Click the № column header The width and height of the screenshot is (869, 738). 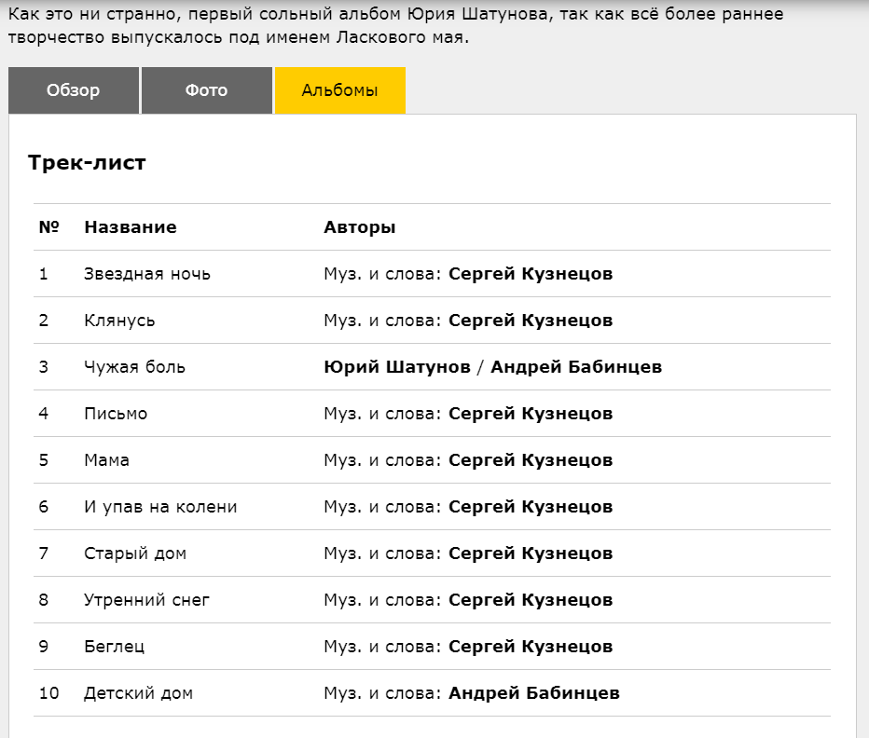[x=48, y=227]
